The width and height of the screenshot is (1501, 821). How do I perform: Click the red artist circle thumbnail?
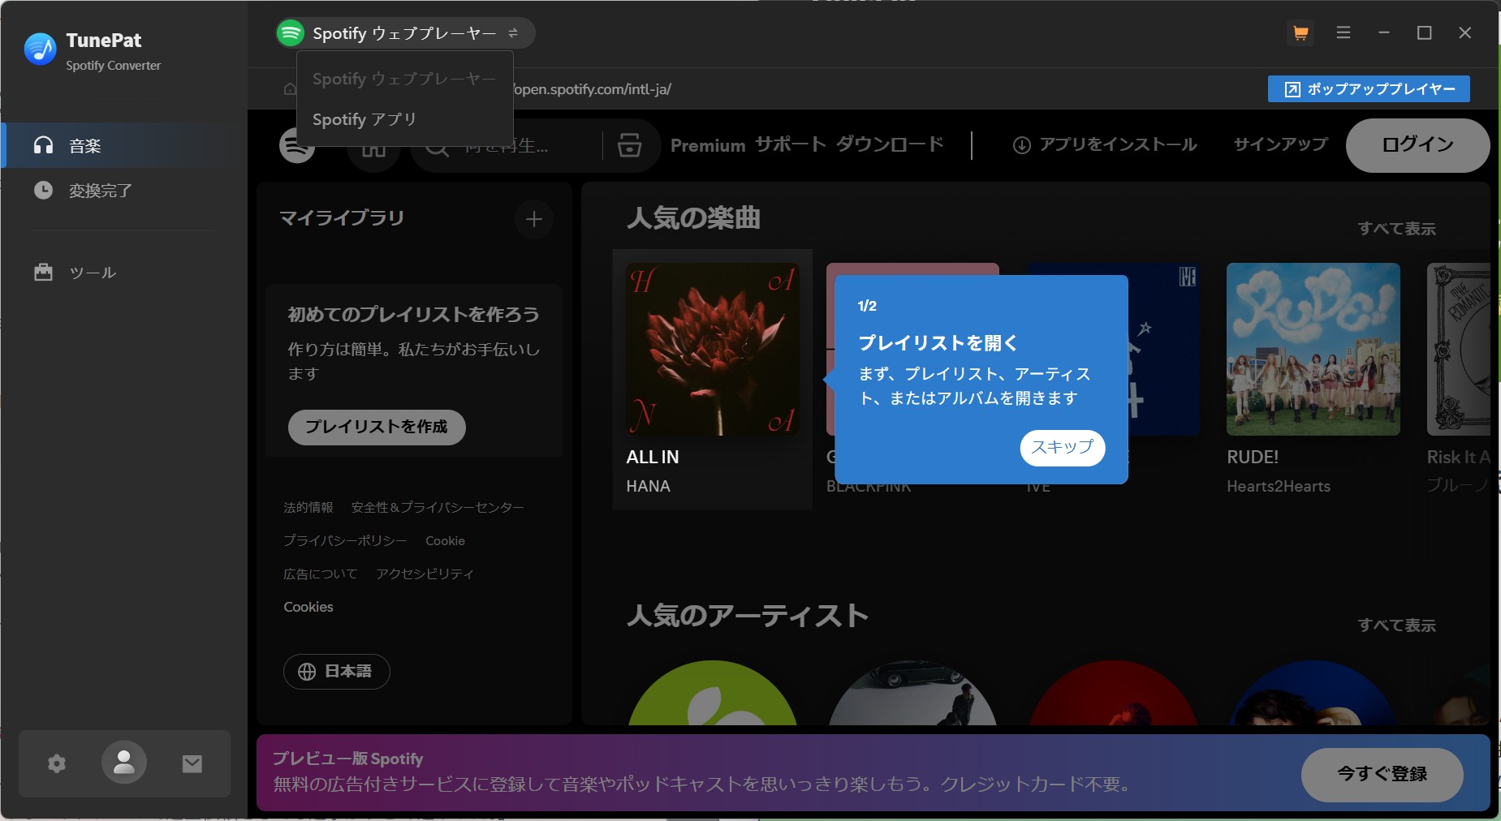[1113, 694]
